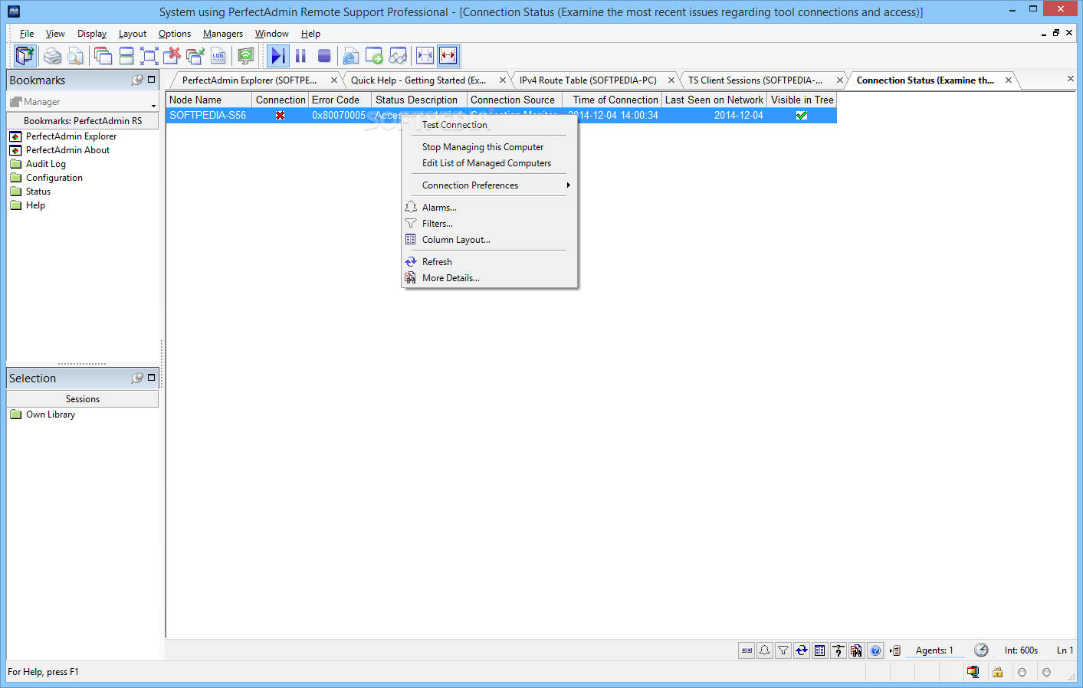Click the tile windows horizontally icon
The width and height of the screenshot is (1083, 688).
126,56
